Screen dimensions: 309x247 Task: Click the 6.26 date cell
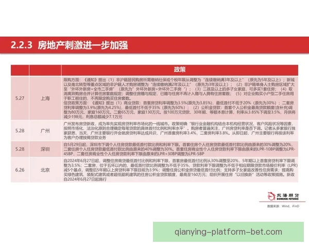[x=20, y=170]
